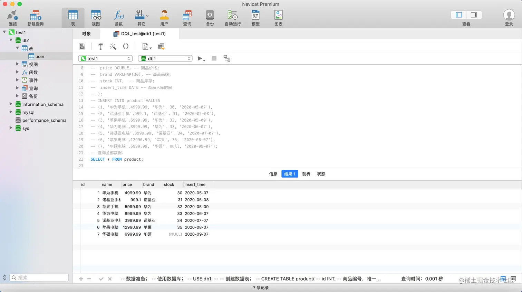Click the explain query icon
Screen dimensions: 522x292
227,58
